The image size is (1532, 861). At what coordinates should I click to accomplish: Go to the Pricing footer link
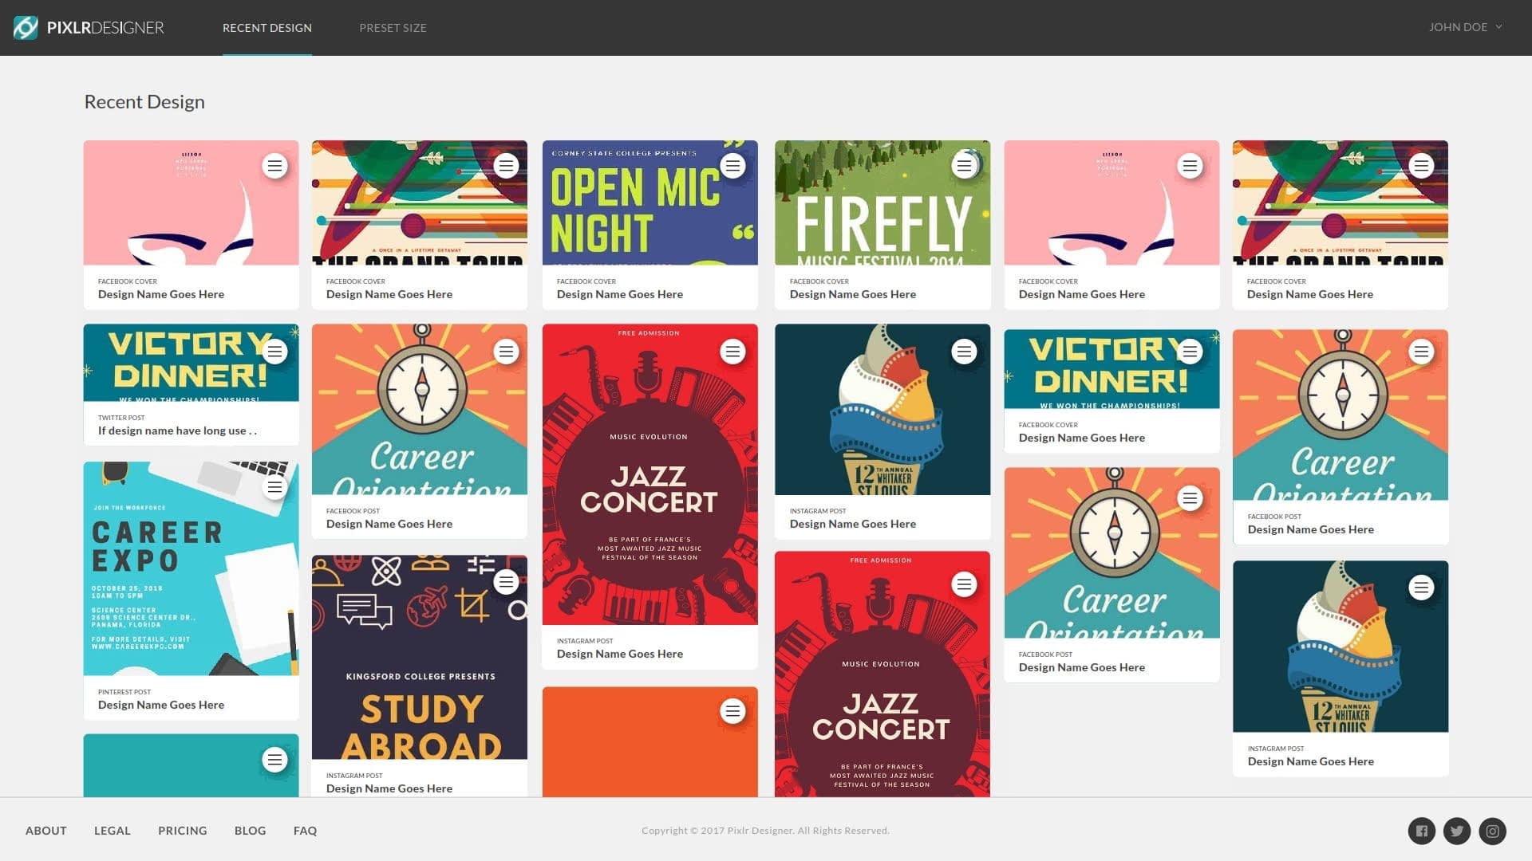(x=182, y=831)
